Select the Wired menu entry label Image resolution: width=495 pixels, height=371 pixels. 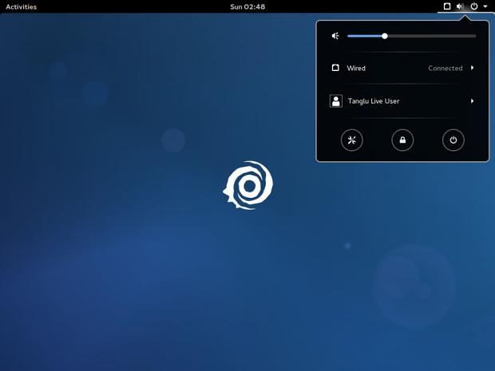pyautogui.click(x=356, y=68)
